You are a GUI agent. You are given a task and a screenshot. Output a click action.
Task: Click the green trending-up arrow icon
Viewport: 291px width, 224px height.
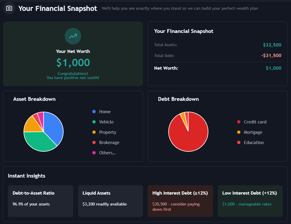[x=73, y=36]
